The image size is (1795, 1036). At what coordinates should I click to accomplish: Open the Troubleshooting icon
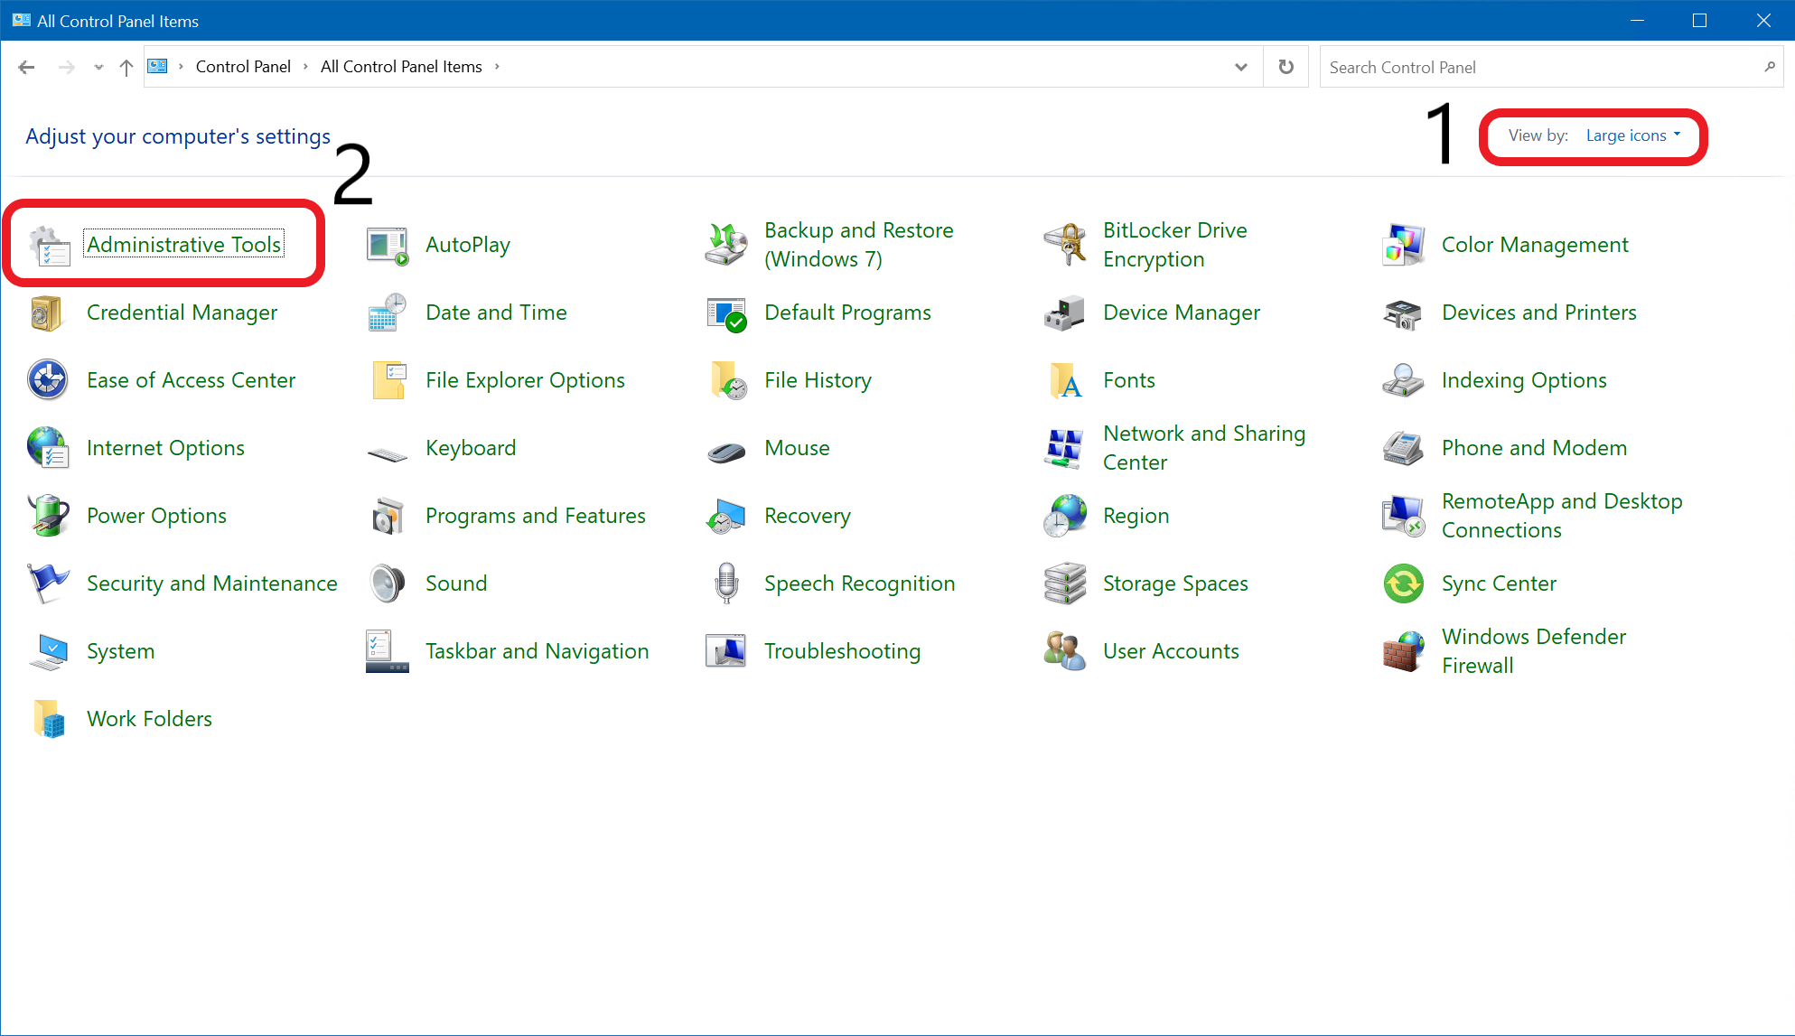coord(726,652)
